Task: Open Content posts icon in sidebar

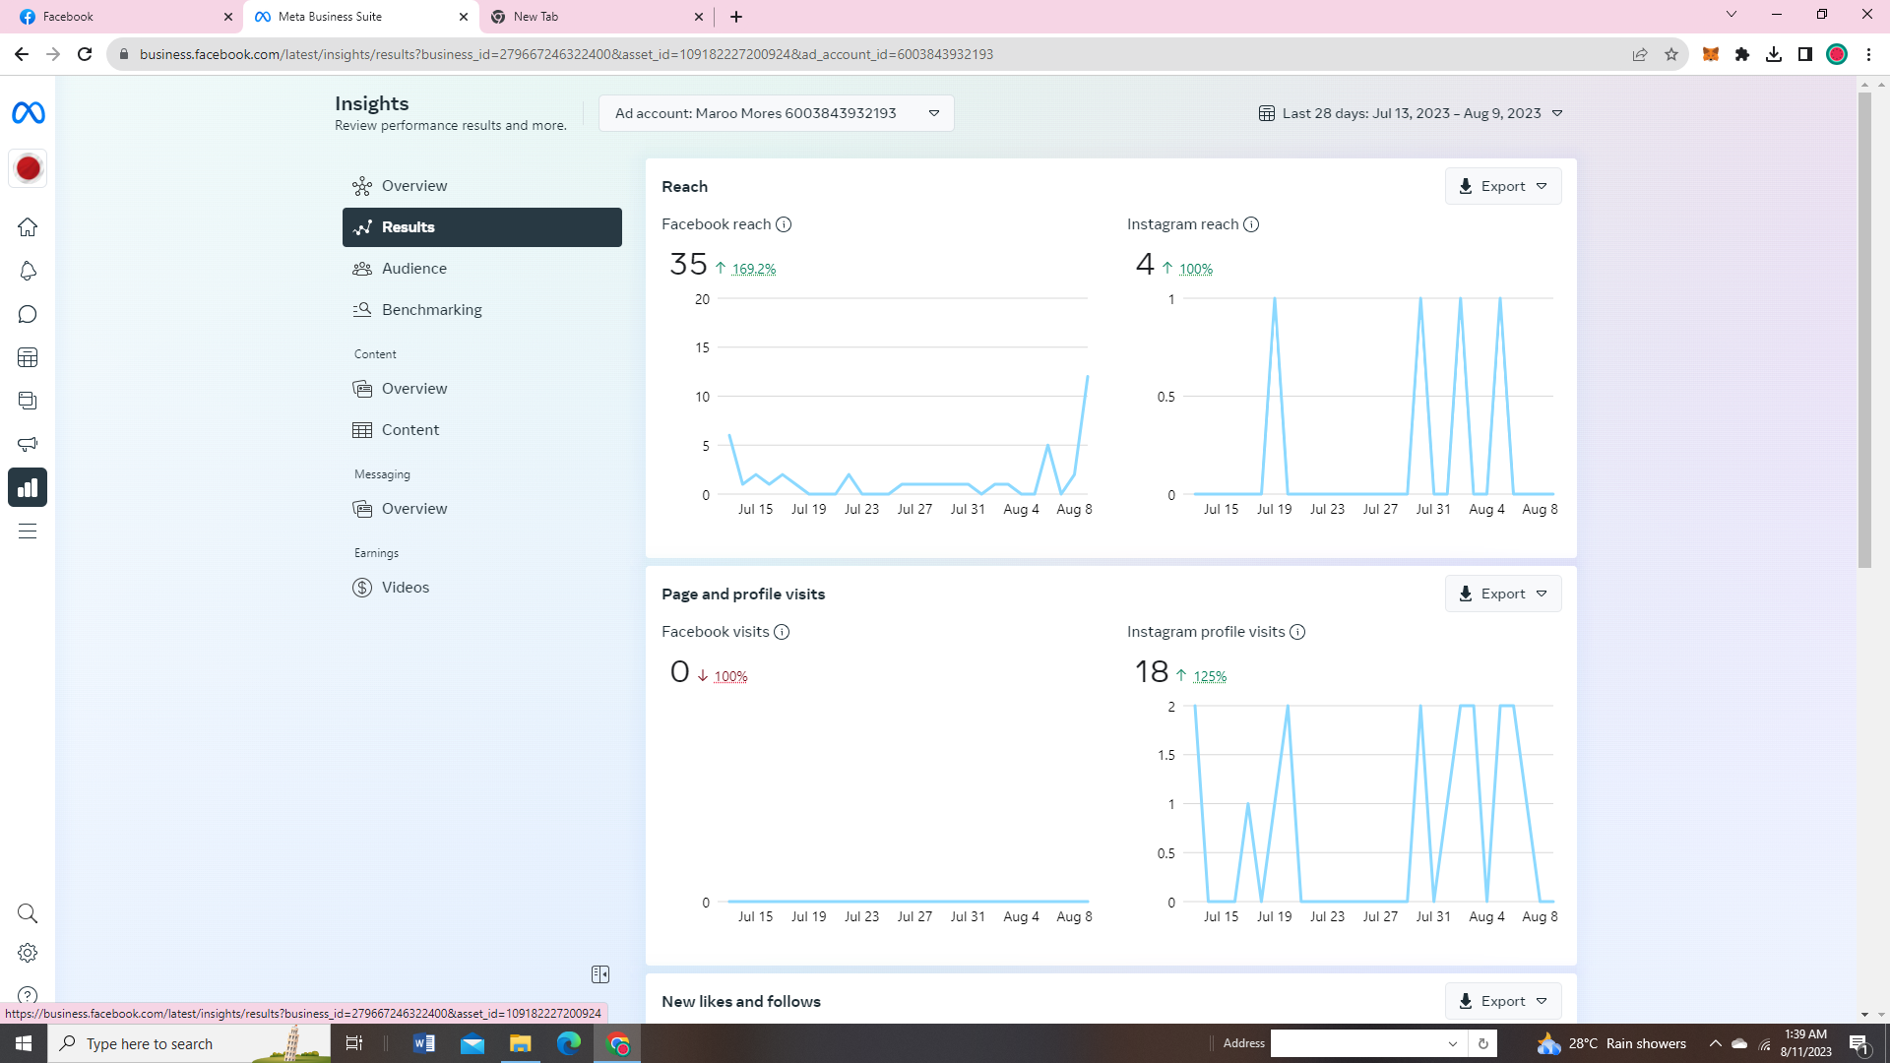Action: 28,401
